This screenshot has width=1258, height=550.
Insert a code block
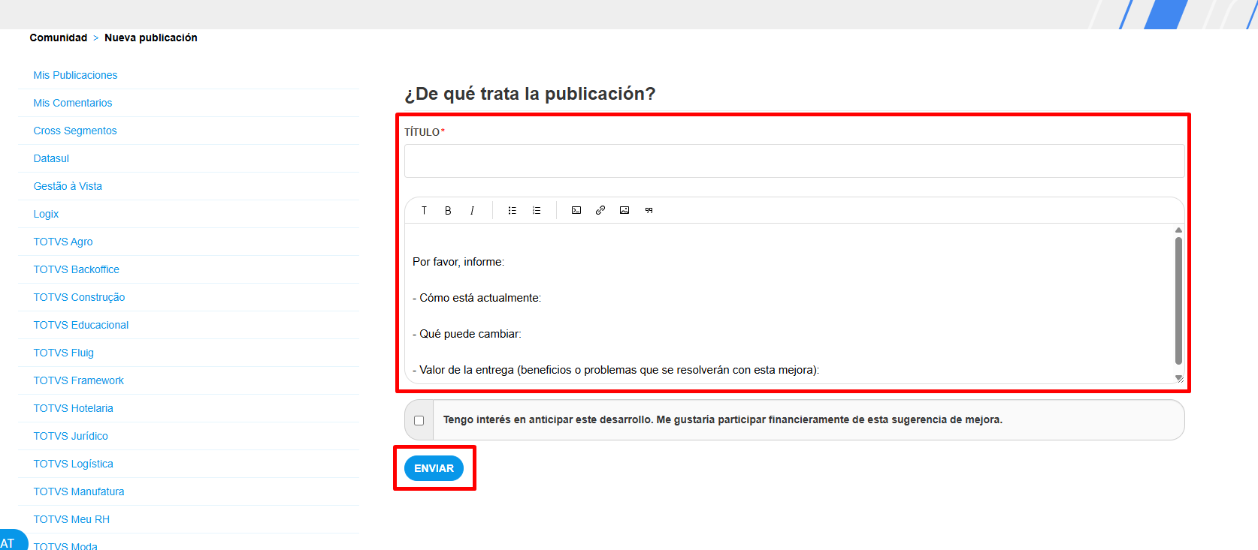(576, 210)
